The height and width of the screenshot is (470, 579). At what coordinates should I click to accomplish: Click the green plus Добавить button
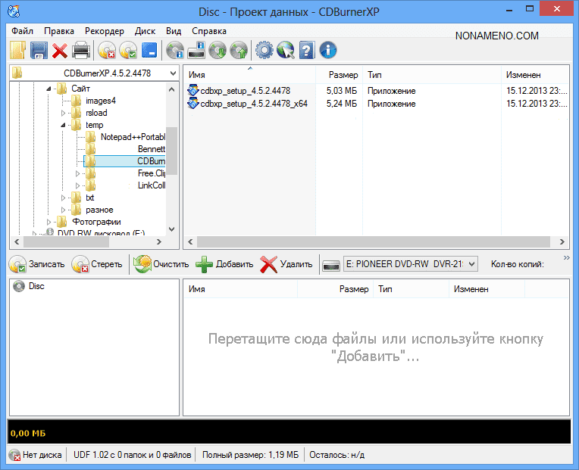pos(225,264)
